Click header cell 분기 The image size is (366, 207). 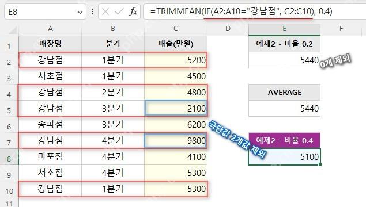click(x=113, y=44)
